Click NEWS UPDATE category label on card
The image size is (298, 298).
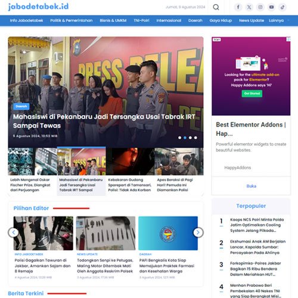[88, 254]
